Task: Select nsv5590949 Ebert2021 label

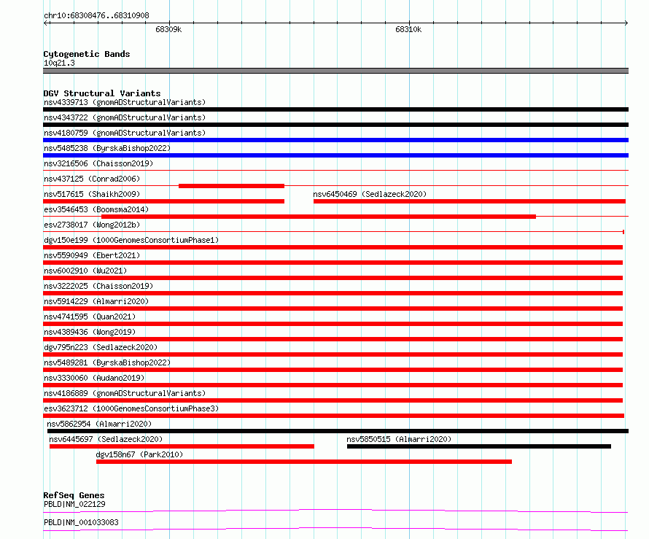Action: point(92,255)
